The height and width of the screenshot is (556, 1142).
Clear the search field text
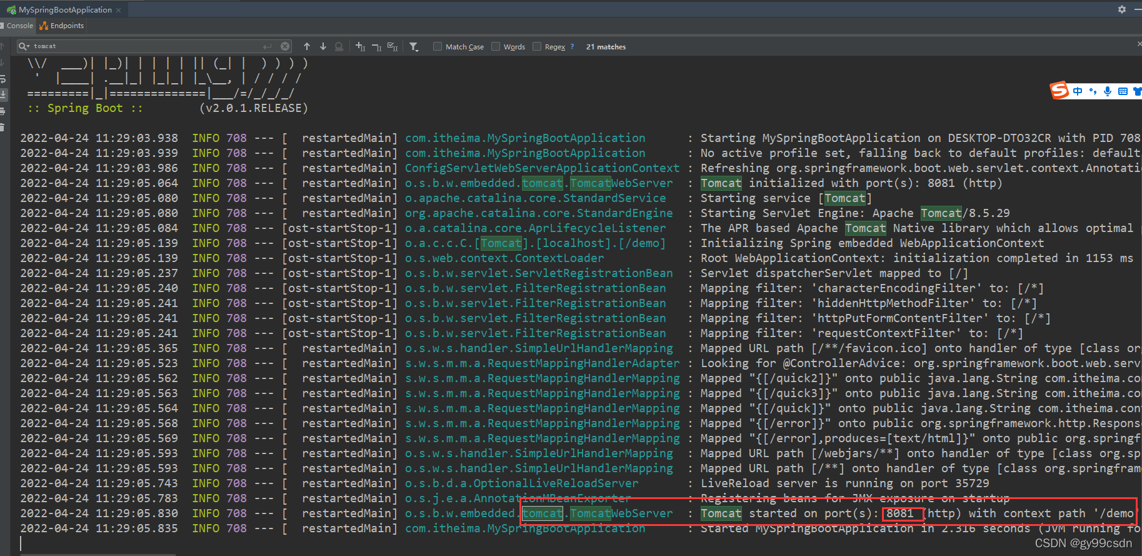tap(285, 46)
